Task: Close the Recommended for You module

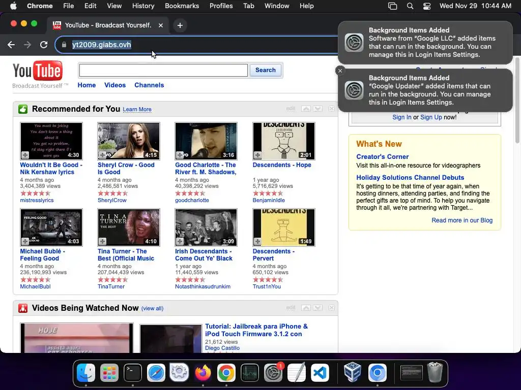Action: [x=332, y=109]
